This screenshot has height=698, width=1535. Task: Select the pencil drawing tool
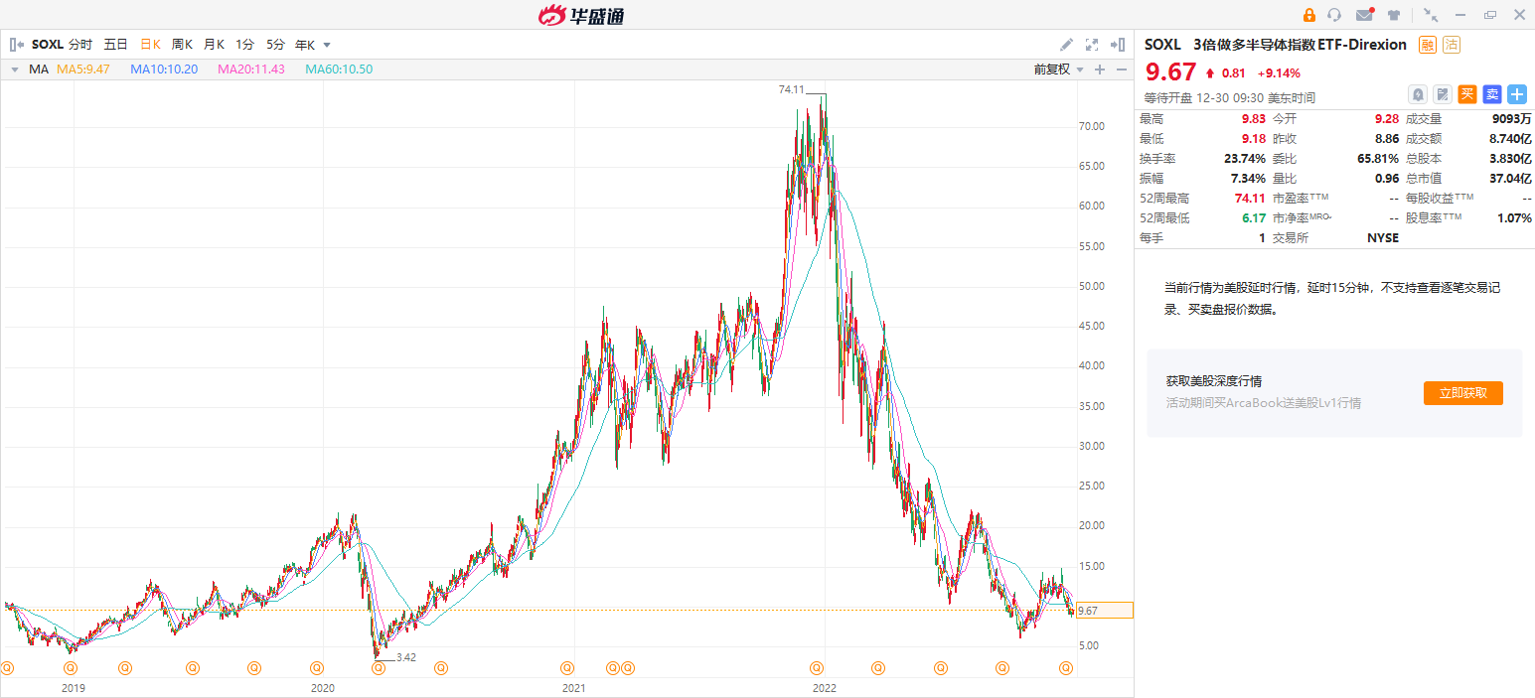pos(1066,45)
